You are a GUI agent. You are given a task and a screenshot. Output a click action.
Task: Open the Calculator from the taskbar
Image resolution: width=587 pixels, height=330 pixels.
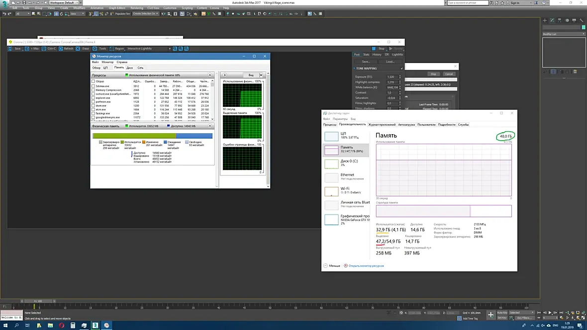coord(73,326)
